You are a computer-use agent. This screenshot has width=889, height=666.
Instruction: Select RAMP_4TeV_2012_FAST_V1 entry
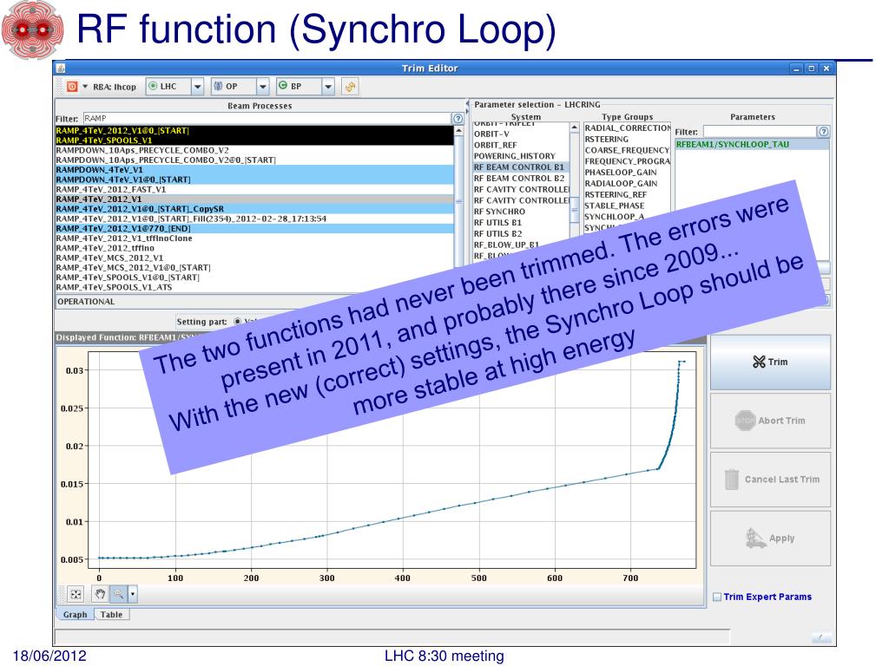(254, 189)
